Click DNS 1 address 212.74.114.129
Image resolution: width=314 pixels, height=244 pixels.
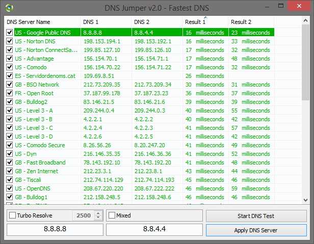click(103, 180)
